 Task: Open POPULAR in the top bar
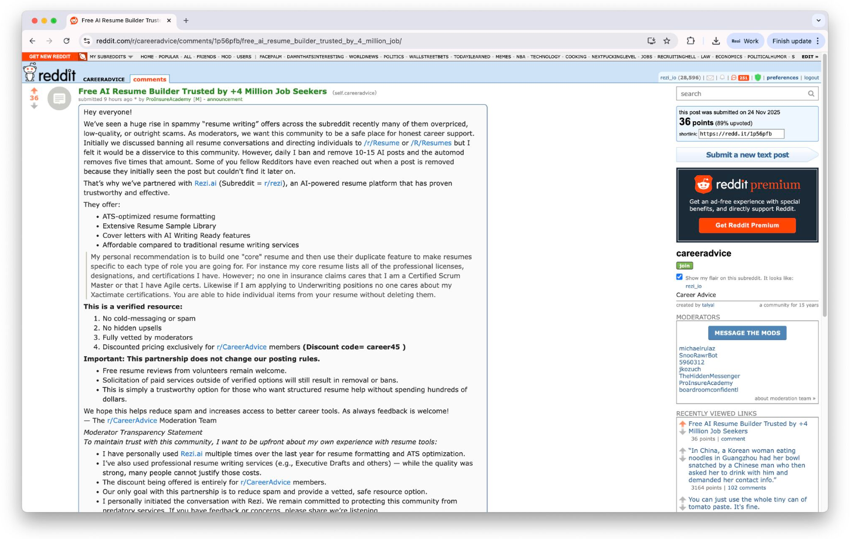coord(169,57)
